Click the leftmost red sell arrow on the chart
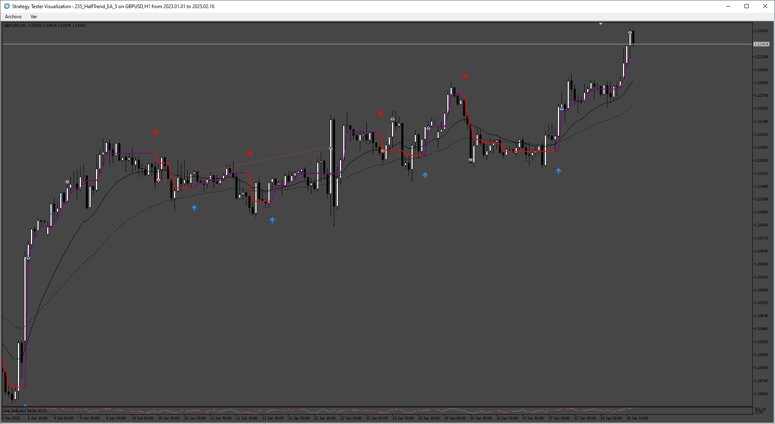775x424 pixels. click(156, 133)
